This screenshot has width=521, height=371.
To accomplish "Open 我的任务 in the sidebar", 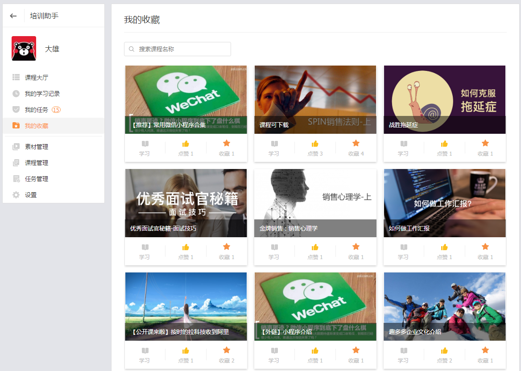I will 53,110.
